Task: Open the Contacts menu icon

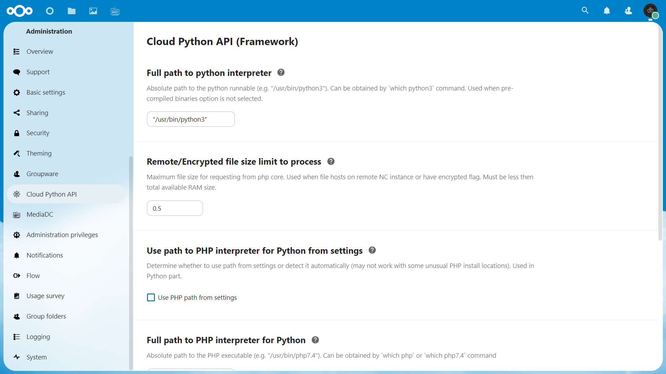Action: pyautogui.click(x=628, y=11)
